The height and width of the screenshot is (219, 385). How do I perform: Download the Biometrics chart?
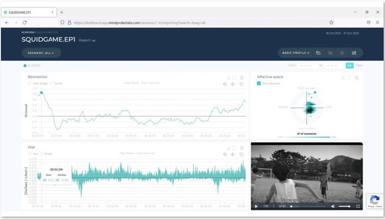point(229,78)
